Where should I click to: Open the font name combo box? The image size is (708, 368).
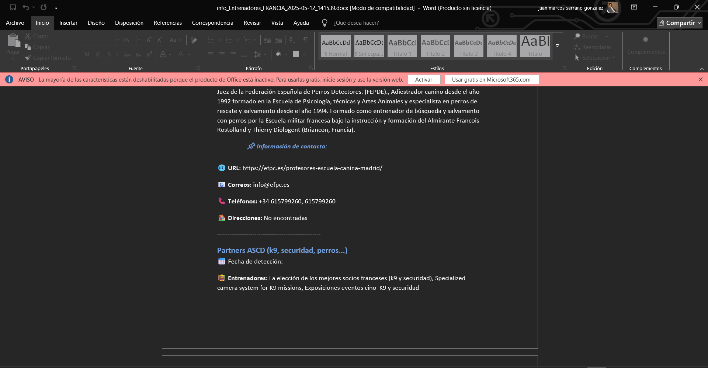tap(101, 40)
